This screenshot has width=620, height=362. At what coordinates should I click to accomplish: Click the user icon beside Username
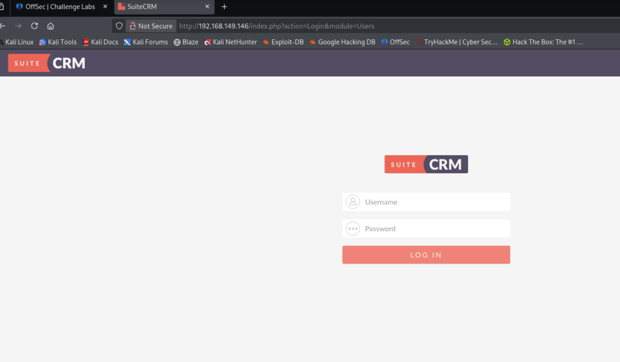click(x=352, y=202)
